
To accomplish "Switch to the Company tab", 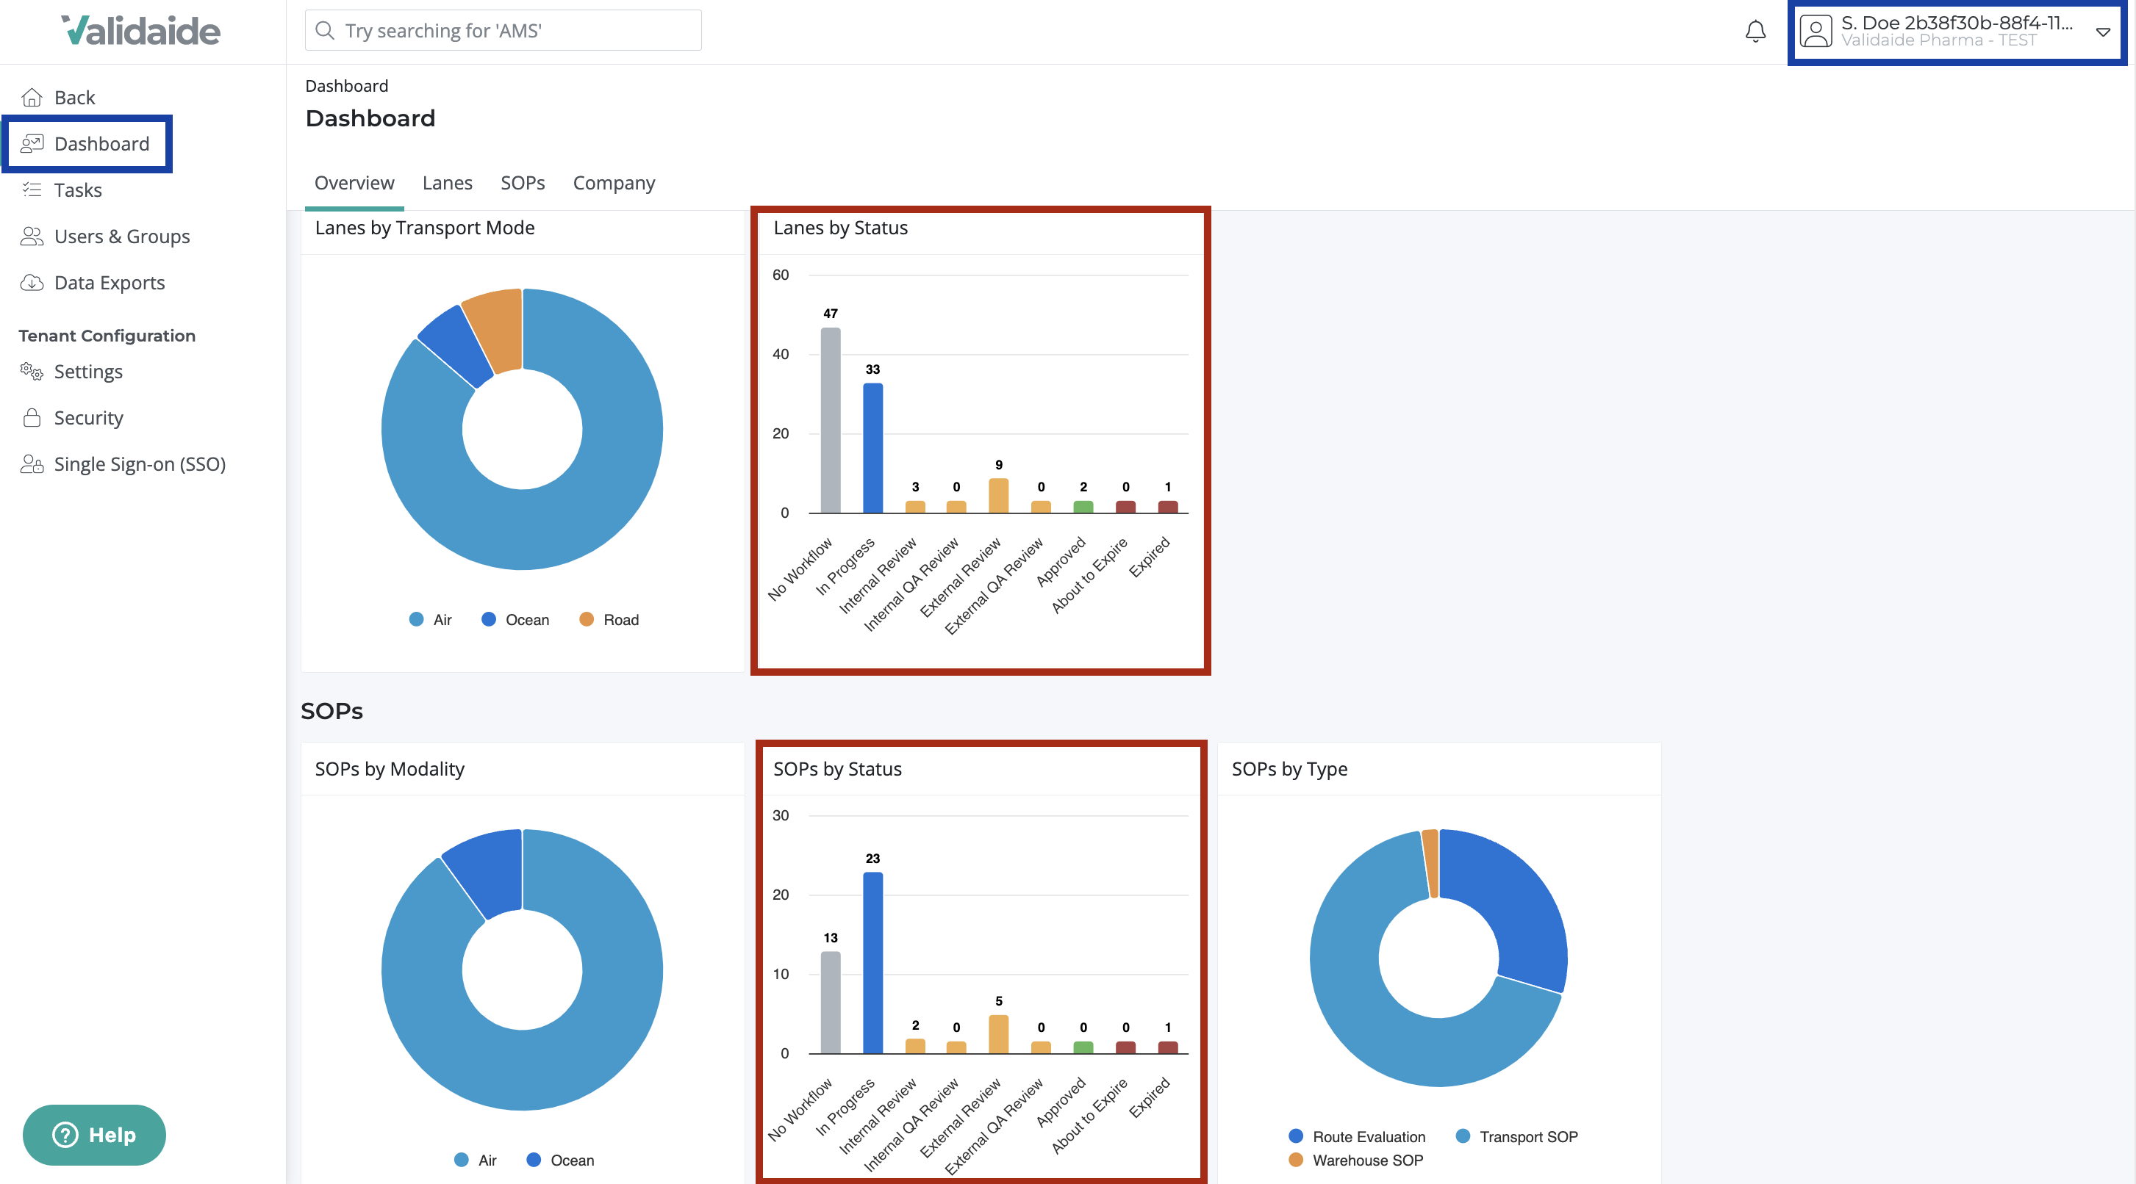I will [x=614, y=183].
